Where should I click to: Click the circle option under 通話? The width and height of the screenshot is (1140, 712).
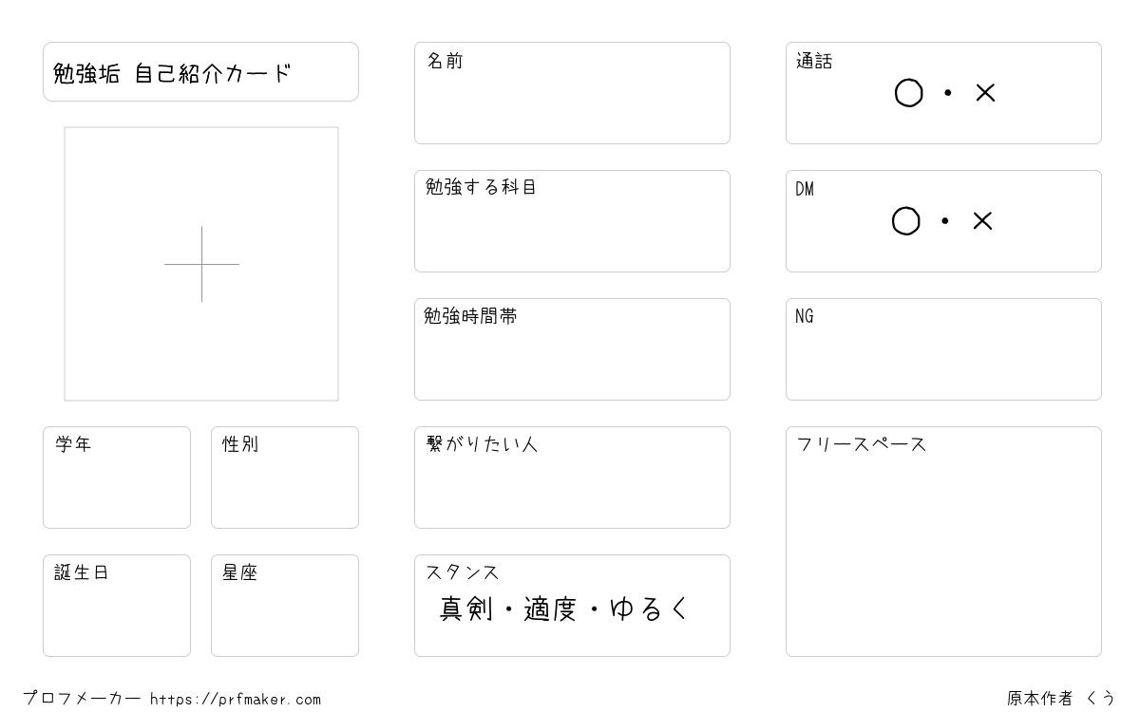[x=909, y=93]
